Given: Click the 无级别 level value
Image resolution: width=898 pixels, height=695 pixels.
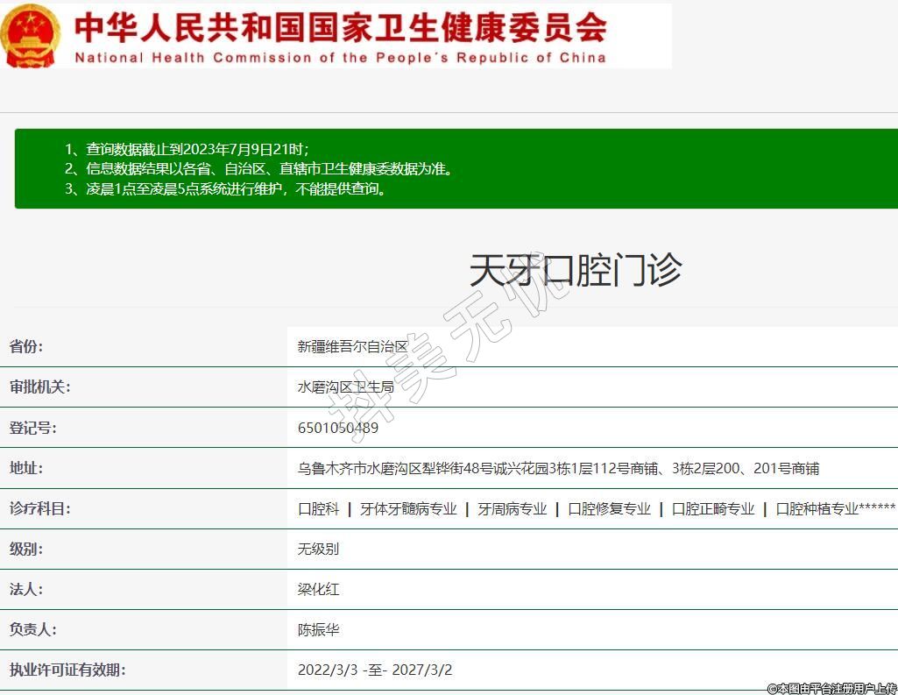Looking at the screenshot, I should click(x=318, y=549).
